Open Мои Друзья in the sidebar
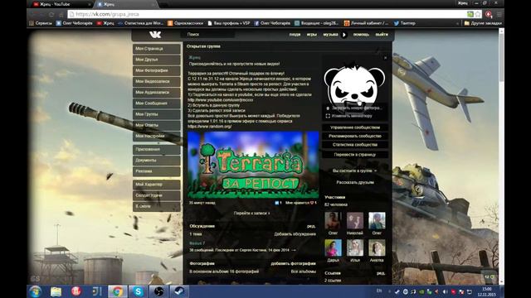This screenshot has width=531, height=298. point(157,60)
